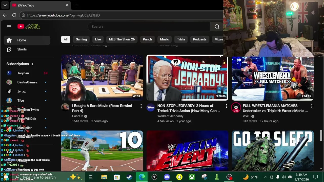
Task: Click the Tfue channel avatar icon
Action: pyautogui.click(x=9, y=100)
